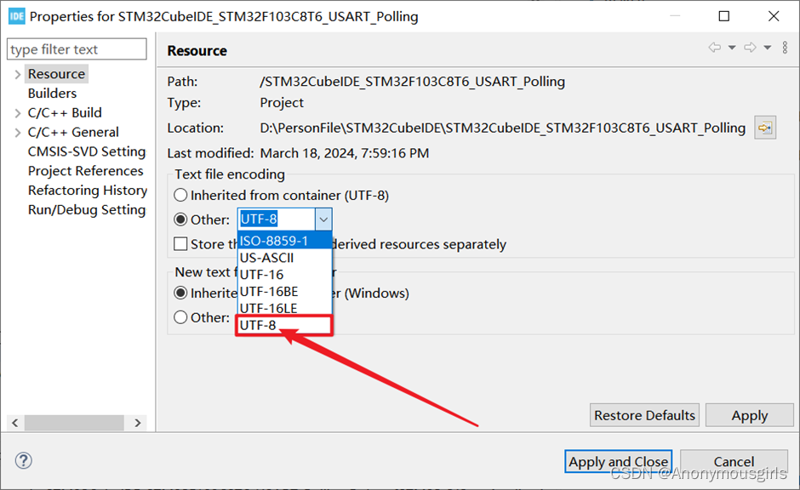Click the project path value text
Image resolution: width=800 pixels, height=490 pixels.
412,82
